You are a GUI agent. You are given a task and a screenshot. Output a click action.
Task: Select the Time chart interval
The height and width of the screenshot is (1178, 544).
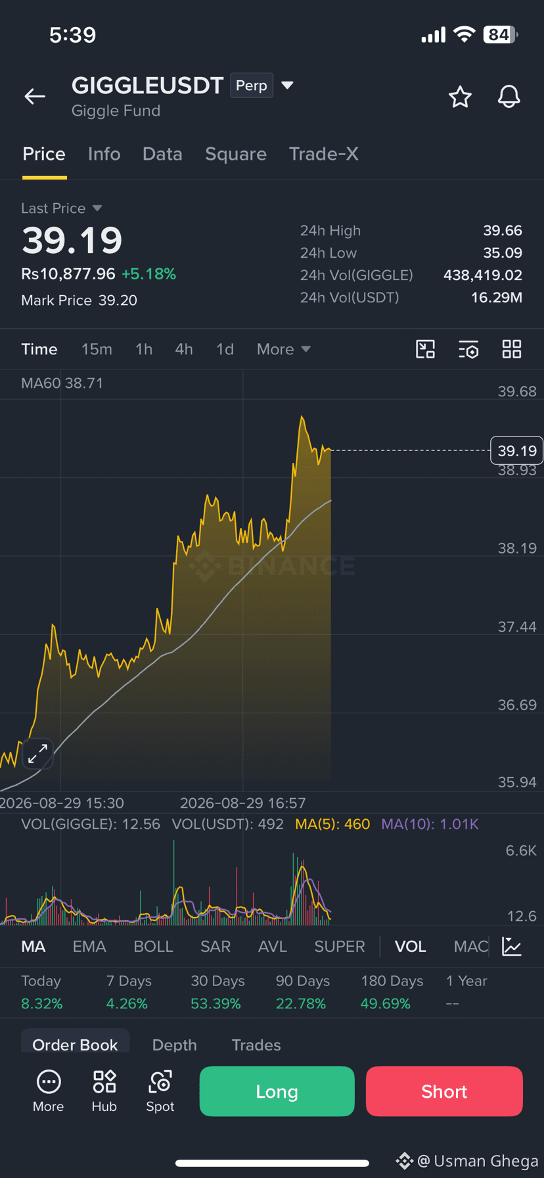pos(39,349)
